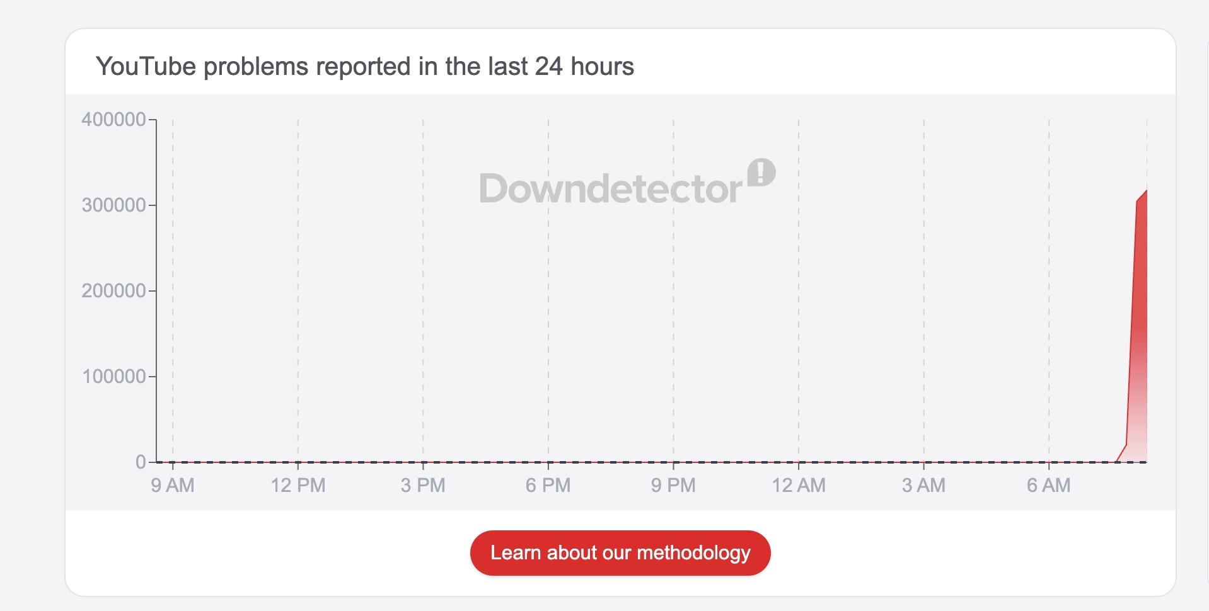Click the 3 PM x-axis label
The height and width of the screenshot is (611, 1209).
click(x=423, y=485)
